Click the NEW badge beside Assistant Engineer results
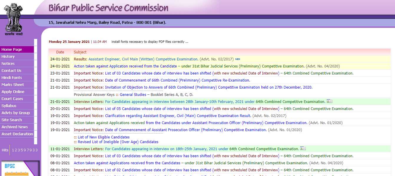The width and height of the screenshot is (395, 176). click(238, 59)
